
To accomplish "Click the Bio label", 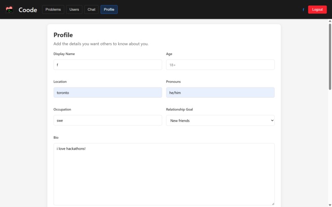I will coord(56,138).
